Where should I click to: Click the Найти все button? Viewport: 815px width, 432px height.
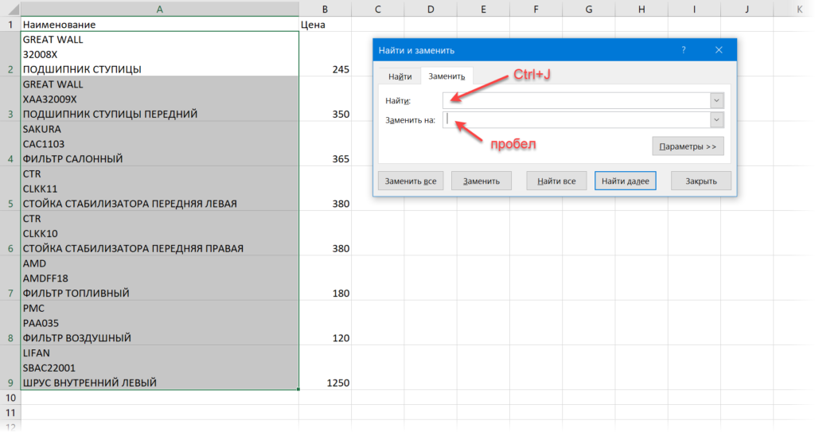(556, 181)
